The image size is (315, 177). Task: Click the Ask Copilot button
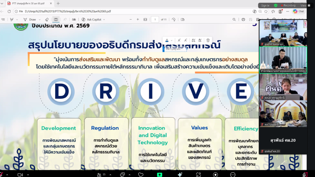(x=92, y=19)
